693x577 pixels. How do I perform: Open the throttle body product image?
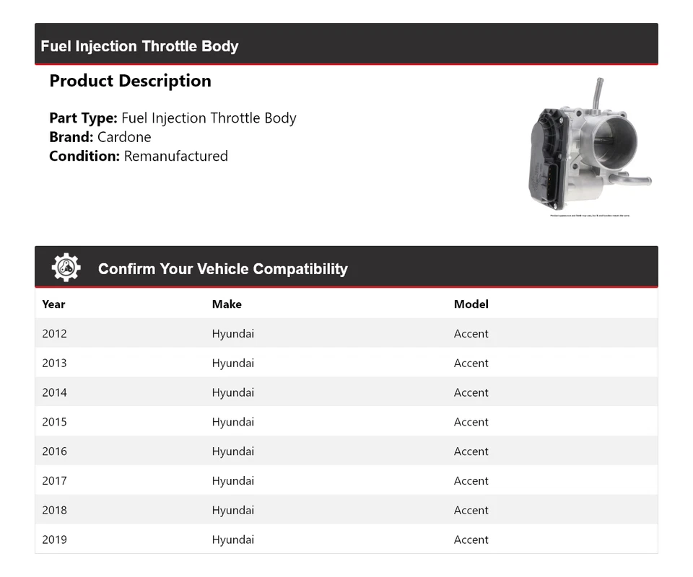coord(590,146)
